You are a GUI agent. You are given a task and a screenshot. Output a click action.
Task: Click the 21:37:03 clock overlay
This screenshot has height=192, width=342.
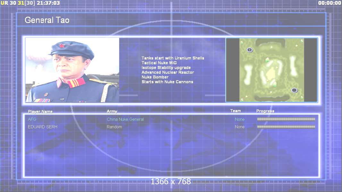coord(48,3)
